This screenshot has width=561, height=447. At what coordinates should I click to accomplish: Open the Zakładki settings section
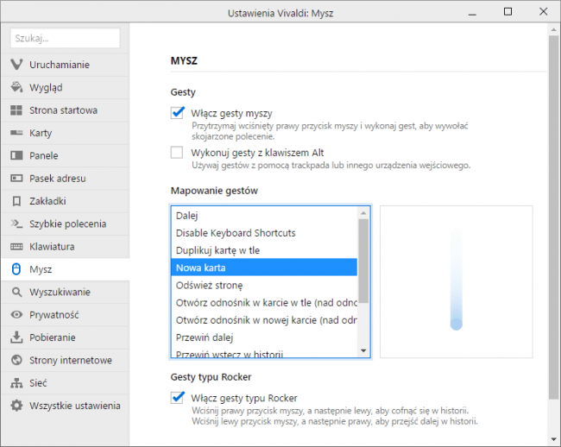[x=65, y=201]
